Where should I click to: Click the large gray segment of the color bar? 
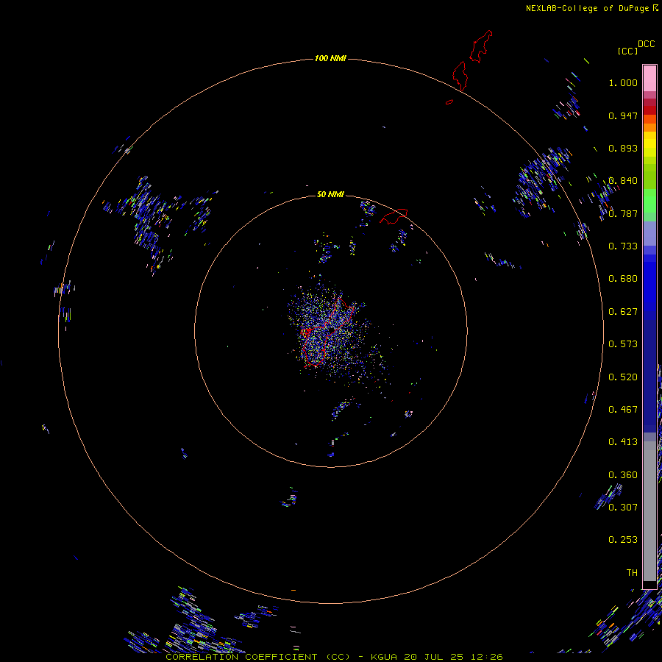pos(649,511)
